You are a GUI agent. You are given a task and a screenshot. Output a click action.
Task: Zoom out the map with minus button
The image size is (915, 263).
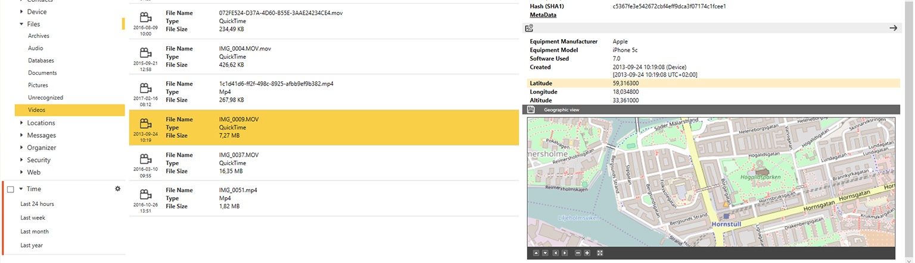coord(577,254)
